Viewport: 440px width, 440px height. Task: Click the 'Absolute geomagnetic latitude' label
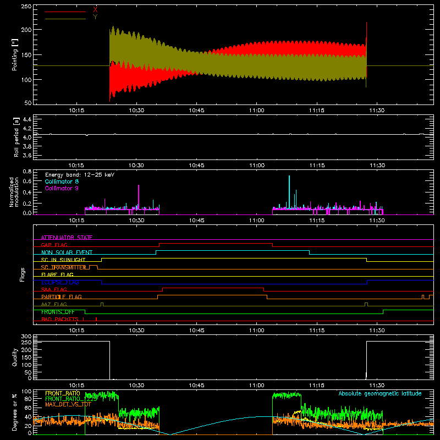point(380,394)
